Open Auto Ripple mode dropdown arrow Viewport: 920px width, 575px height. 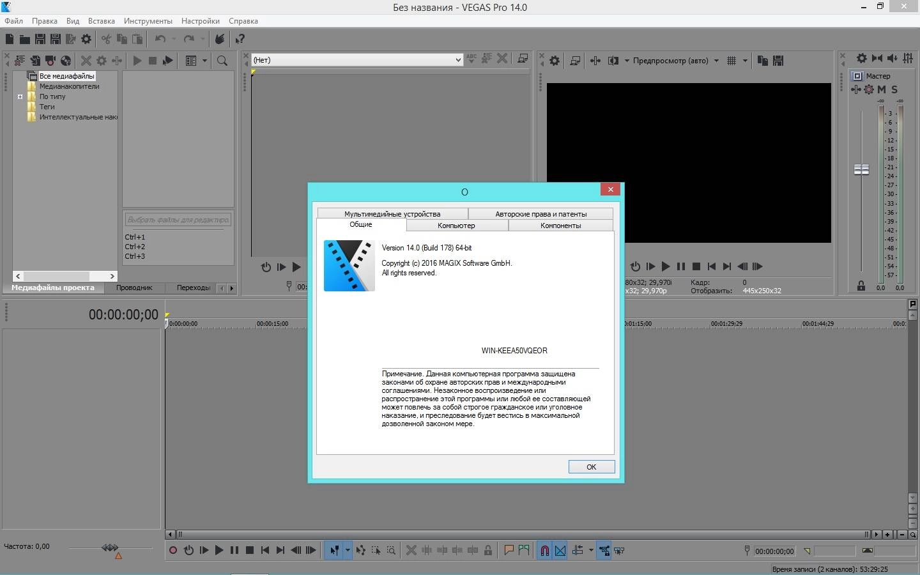pos(591,550)
